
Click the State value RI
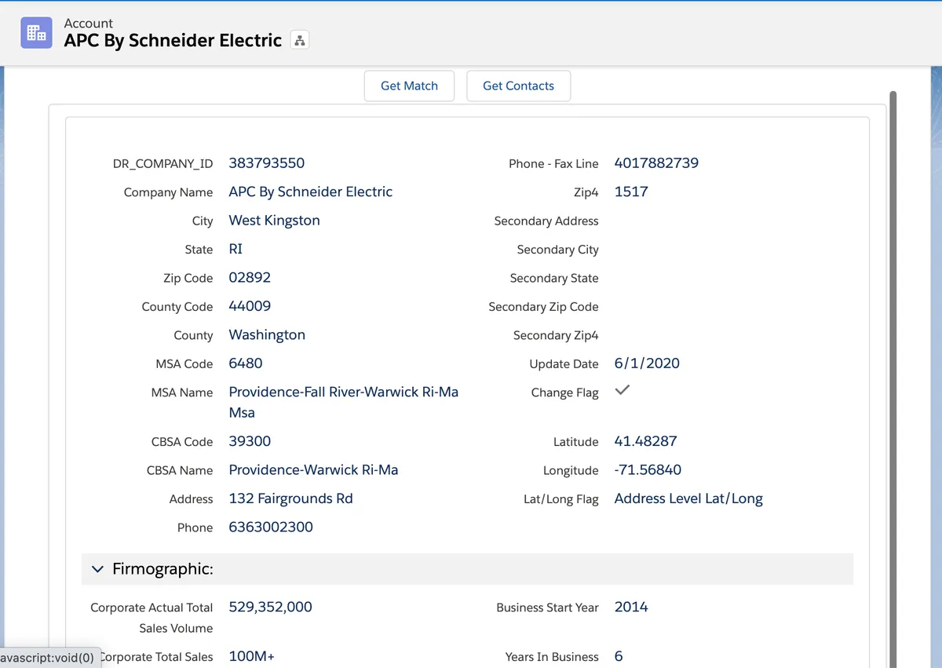(x=235, y=249)
